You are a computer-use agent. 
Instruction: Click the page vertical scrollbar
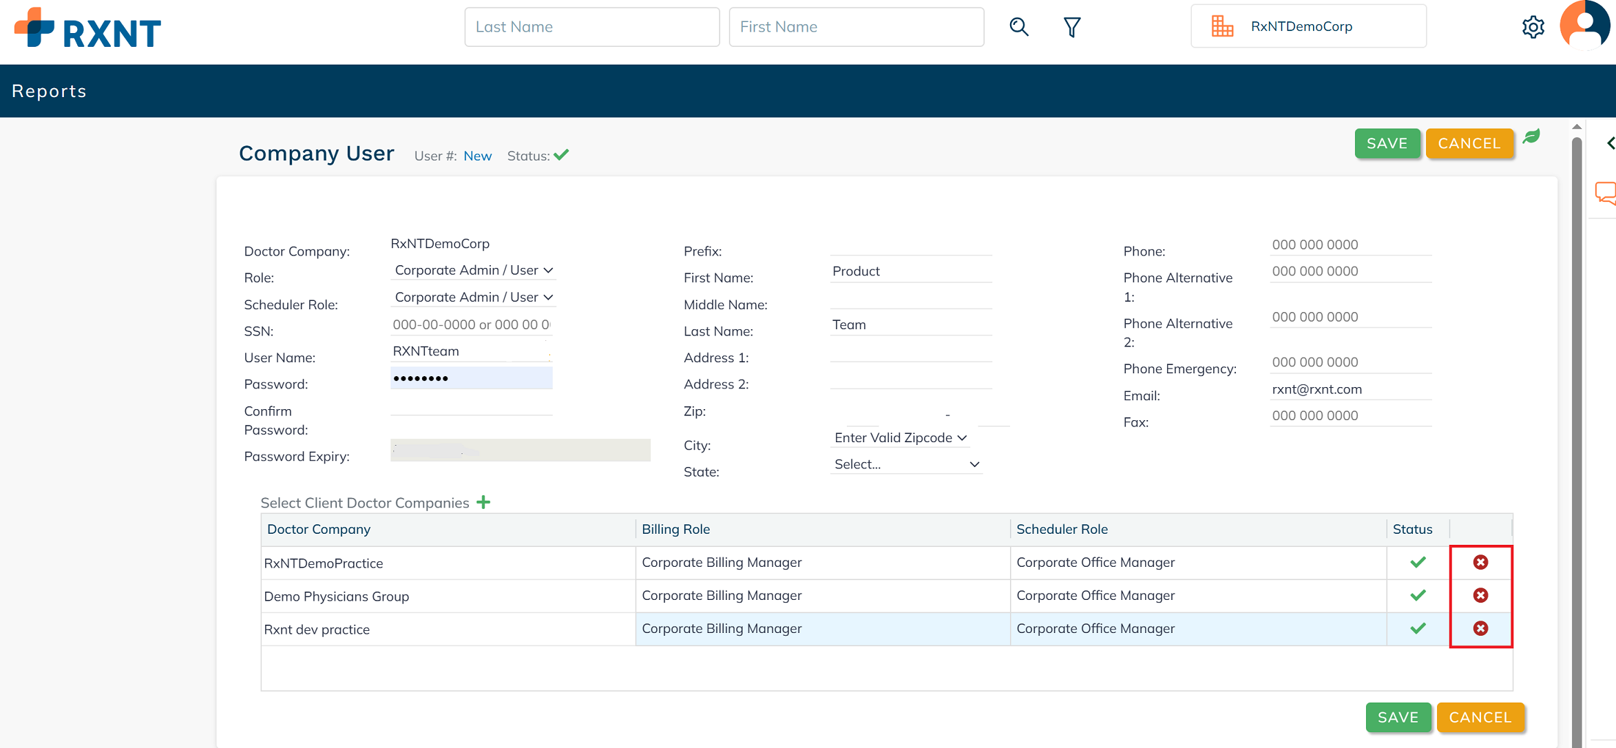1577,441
